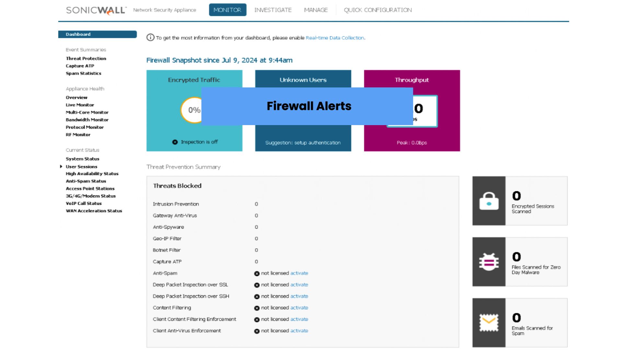Viewport: 622px width, 350px height.
Task: Click the bug icon for Zero Day Malware
Action: coord(489,262)
